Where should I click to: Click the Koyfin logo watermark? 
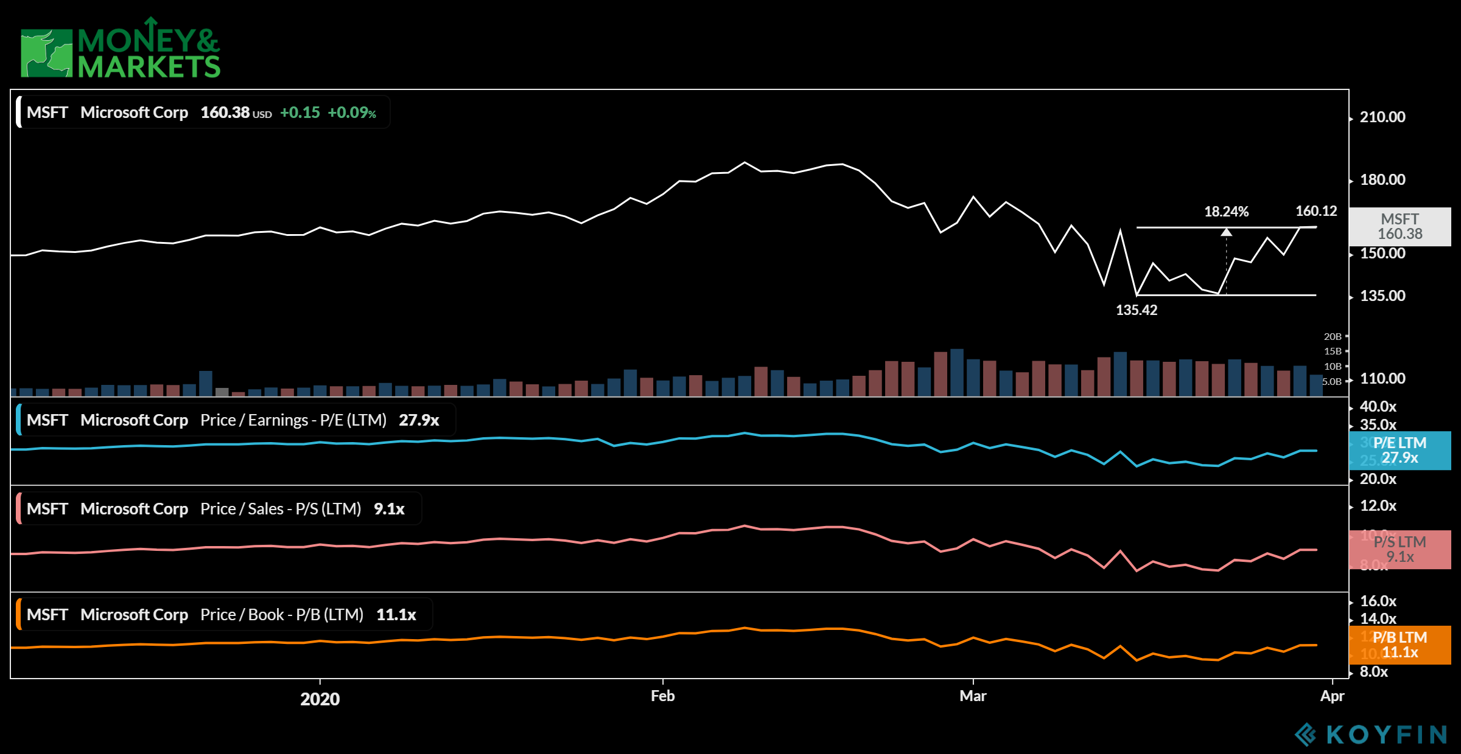click(x=1370, y=735)
